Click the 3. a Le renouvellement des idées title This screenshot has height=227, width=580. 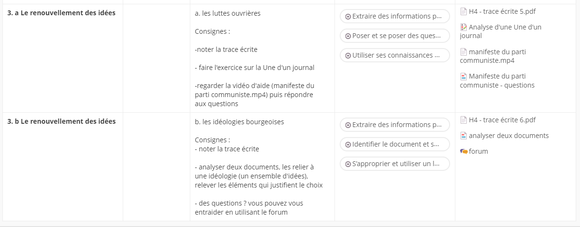(x=61, y=13)
